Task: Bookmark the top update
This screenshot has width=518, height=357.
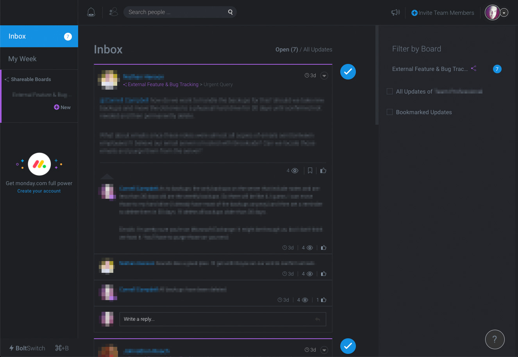Action: tap(310, 170)
